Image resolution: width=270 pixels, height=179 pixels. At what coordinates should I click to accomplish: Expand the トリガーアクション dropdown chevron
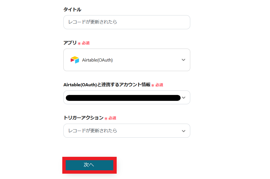183,131
